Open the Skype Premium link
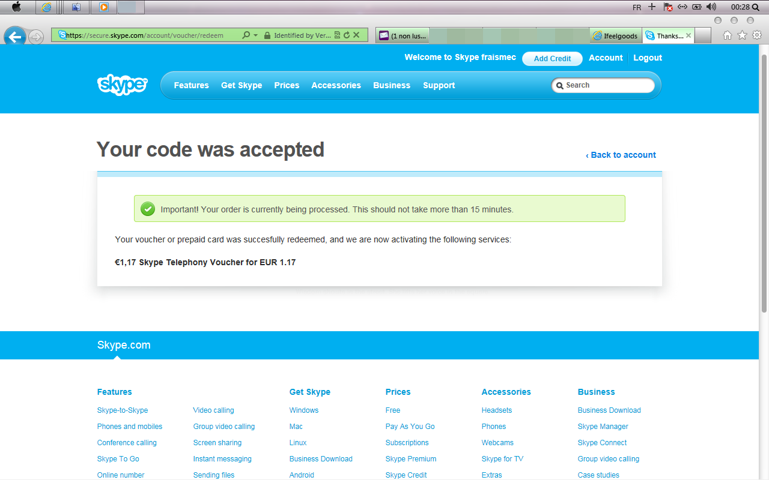 pos(411,459)
